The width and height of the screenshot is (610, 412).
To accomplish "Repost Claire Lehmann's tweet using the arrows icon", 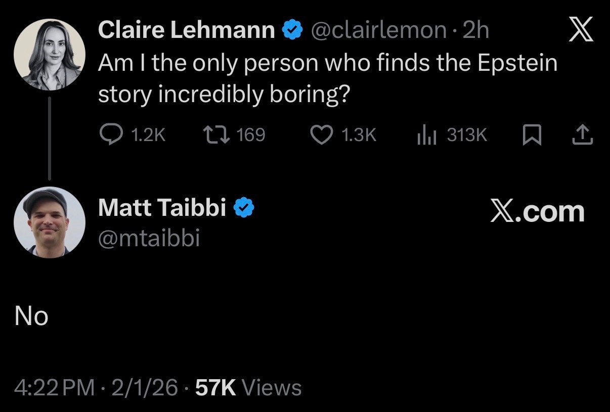I will 216,134.
